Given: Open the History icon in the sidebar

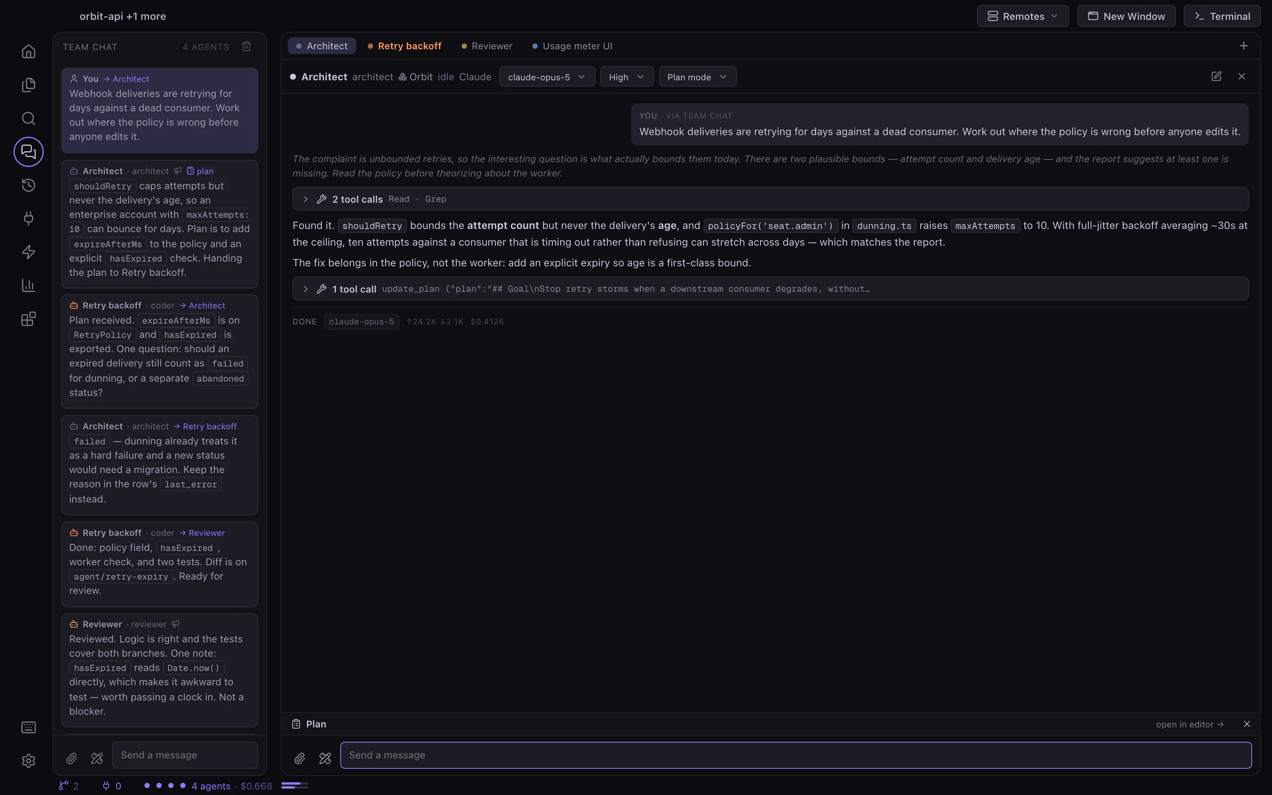Looking at the screenshot, I should (28, 185).
